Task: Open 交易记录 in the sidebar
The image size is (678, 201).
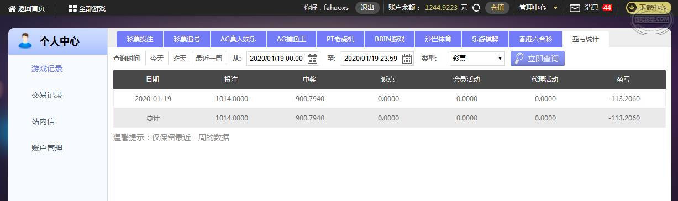Action: point(47,95)
